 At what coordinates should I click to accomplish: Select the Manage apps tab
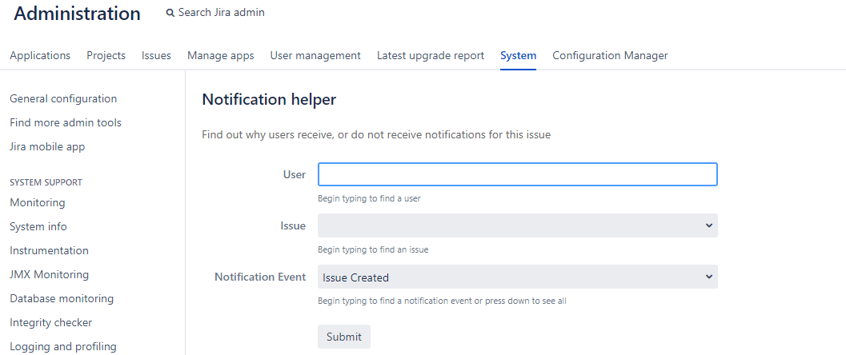[x=221, y=55]
